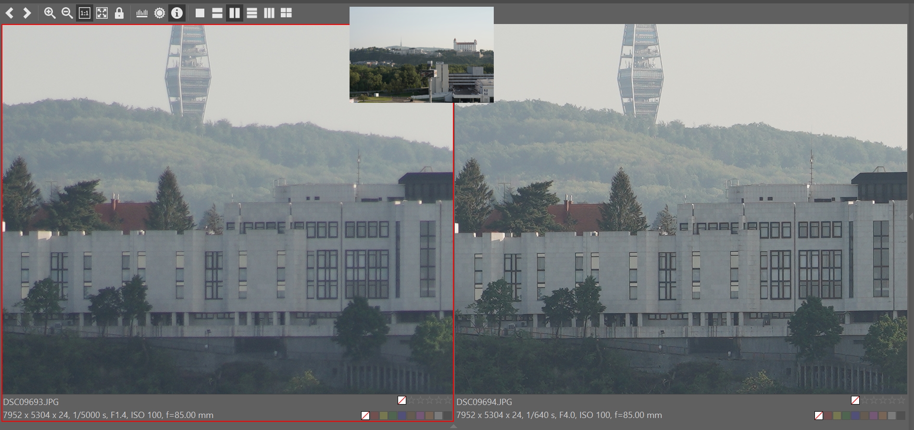Apply the blue color label to DSC09694.JPG
Viewport: 914px width, 430px height.
(855, 416)
